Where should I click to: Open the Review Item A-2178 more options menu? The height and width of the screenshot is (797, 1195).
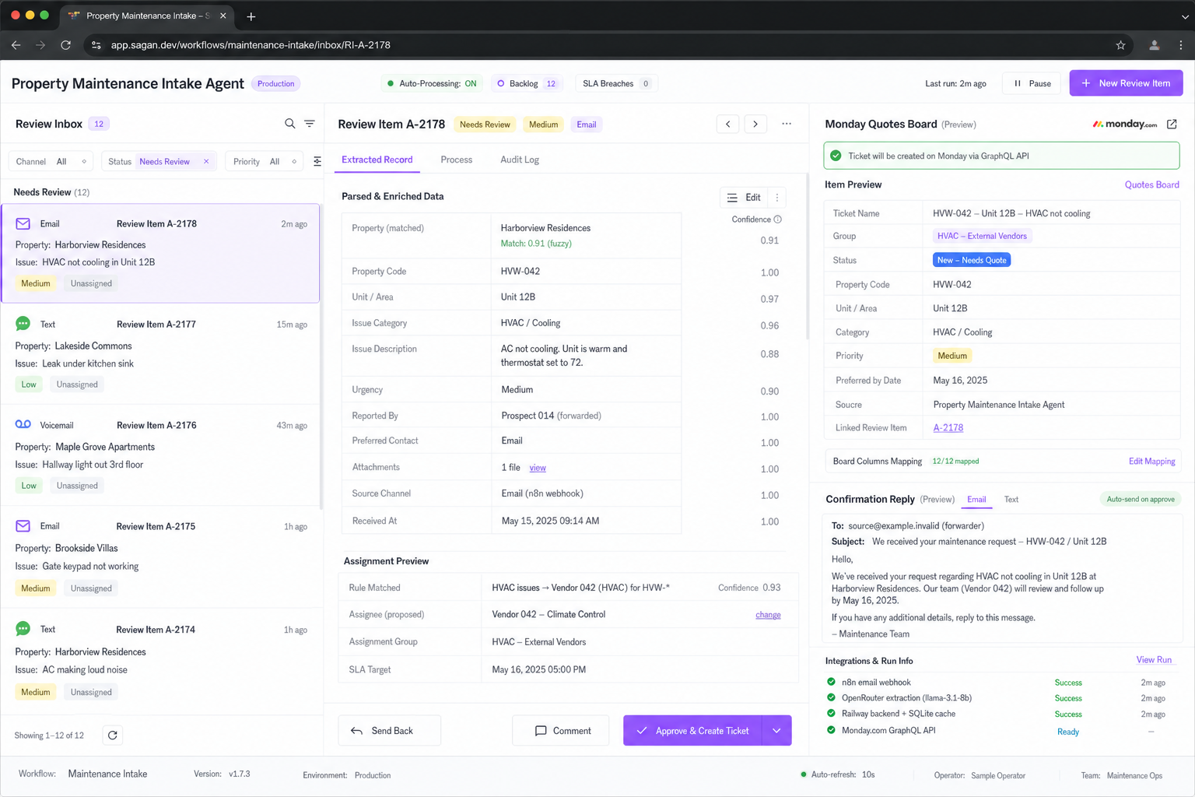(x=787, y=124)
